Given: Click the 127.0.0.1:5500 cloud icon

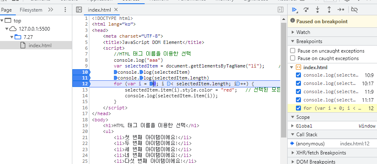Looking at the screenshot, I should coord(12,29).
